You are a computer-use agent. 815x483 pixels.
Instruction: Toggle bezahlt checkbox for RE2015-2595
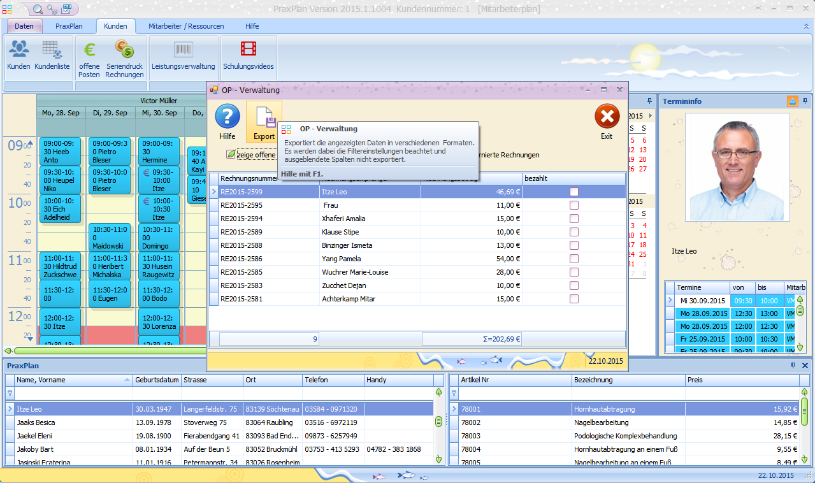(x=574, y=205)
